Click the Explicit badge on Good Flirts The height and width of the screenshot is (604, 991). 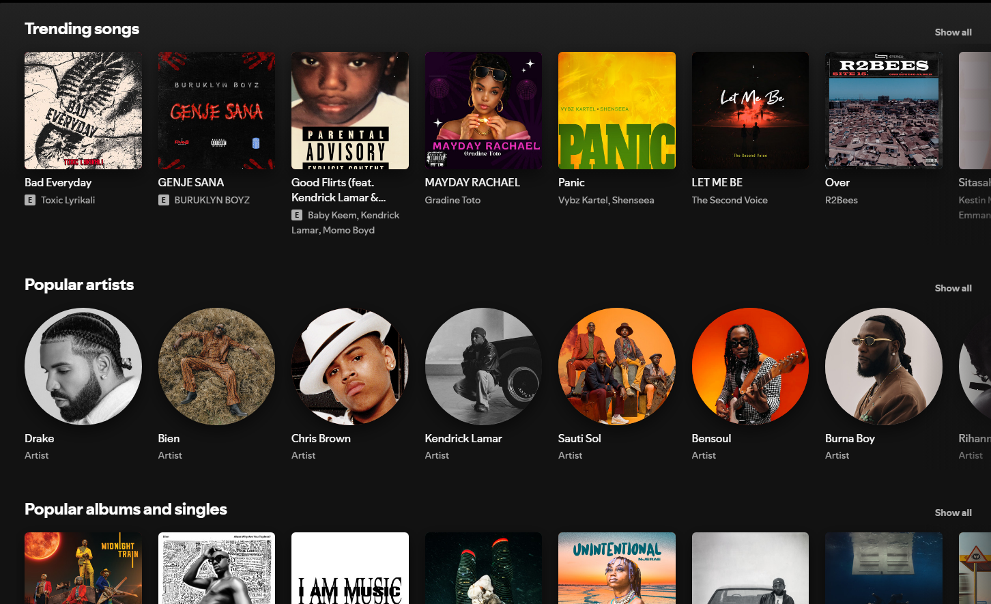pyautogui.click(x=297, y=214)
